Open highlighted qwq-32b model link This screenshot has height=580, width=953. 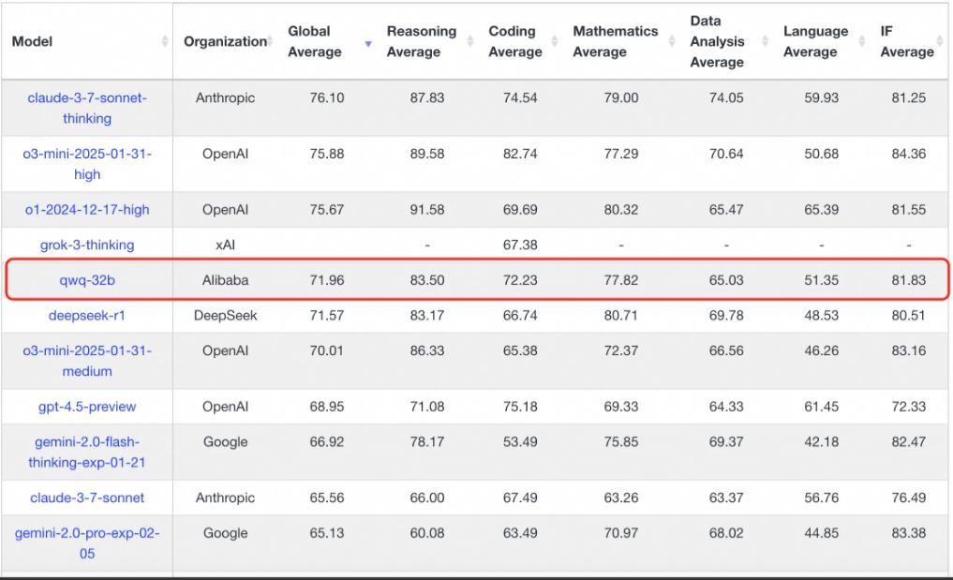(87, 280)
